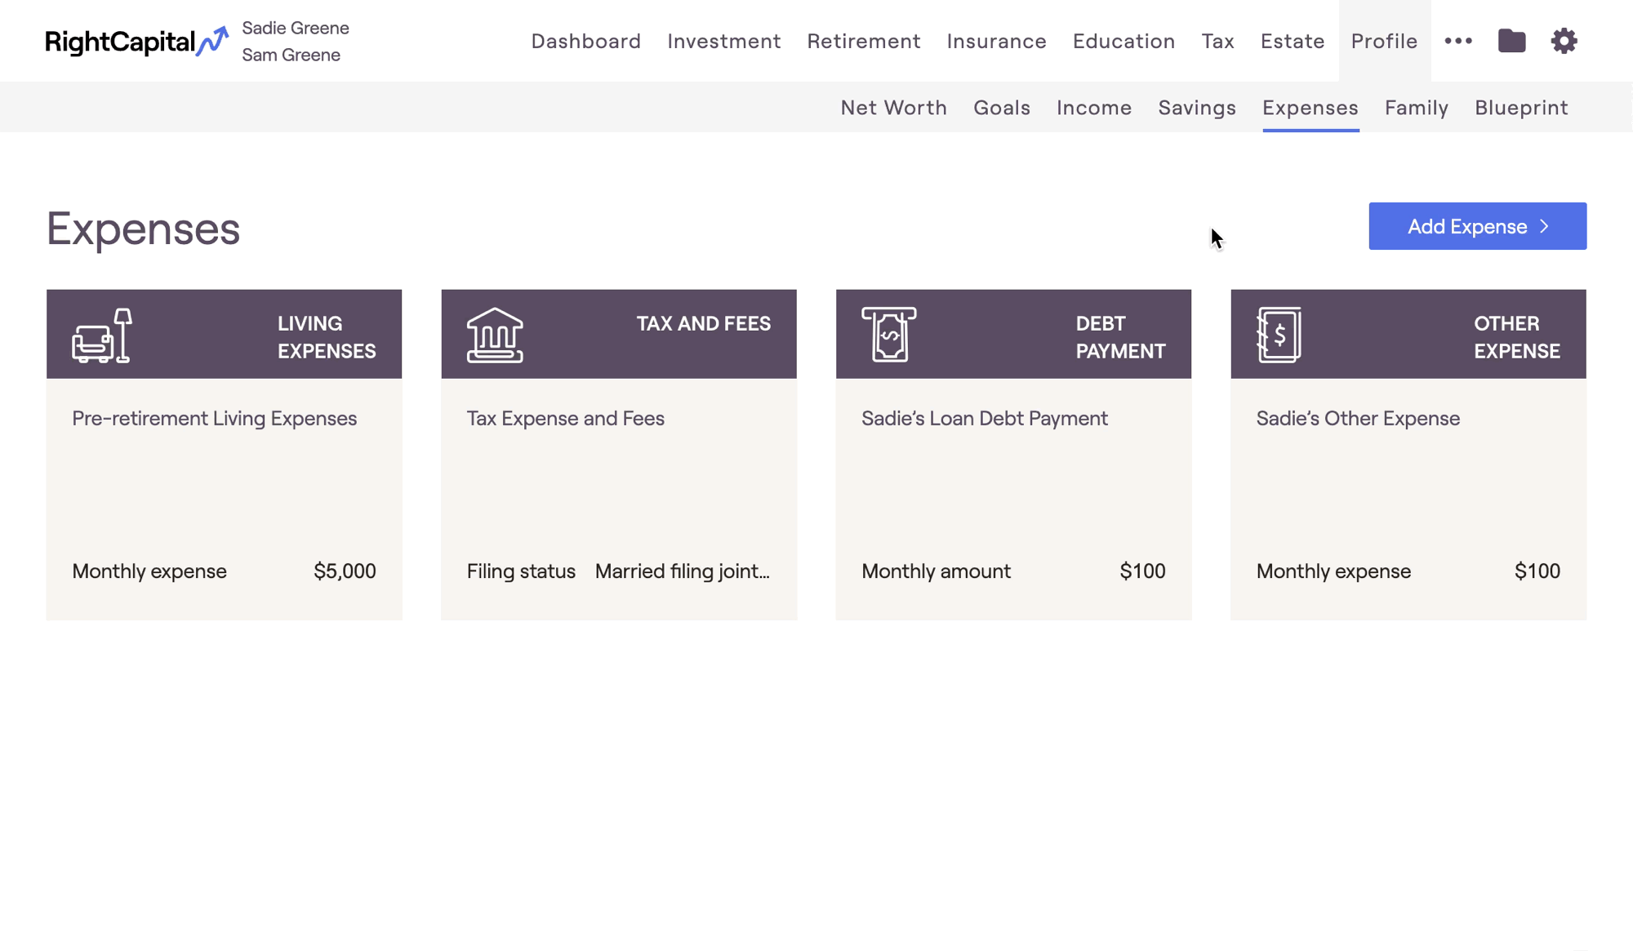Screen dimensions: 1633x951
Task: Click Monthly expense label on Other Expense card
Action: coord(1333,571)
